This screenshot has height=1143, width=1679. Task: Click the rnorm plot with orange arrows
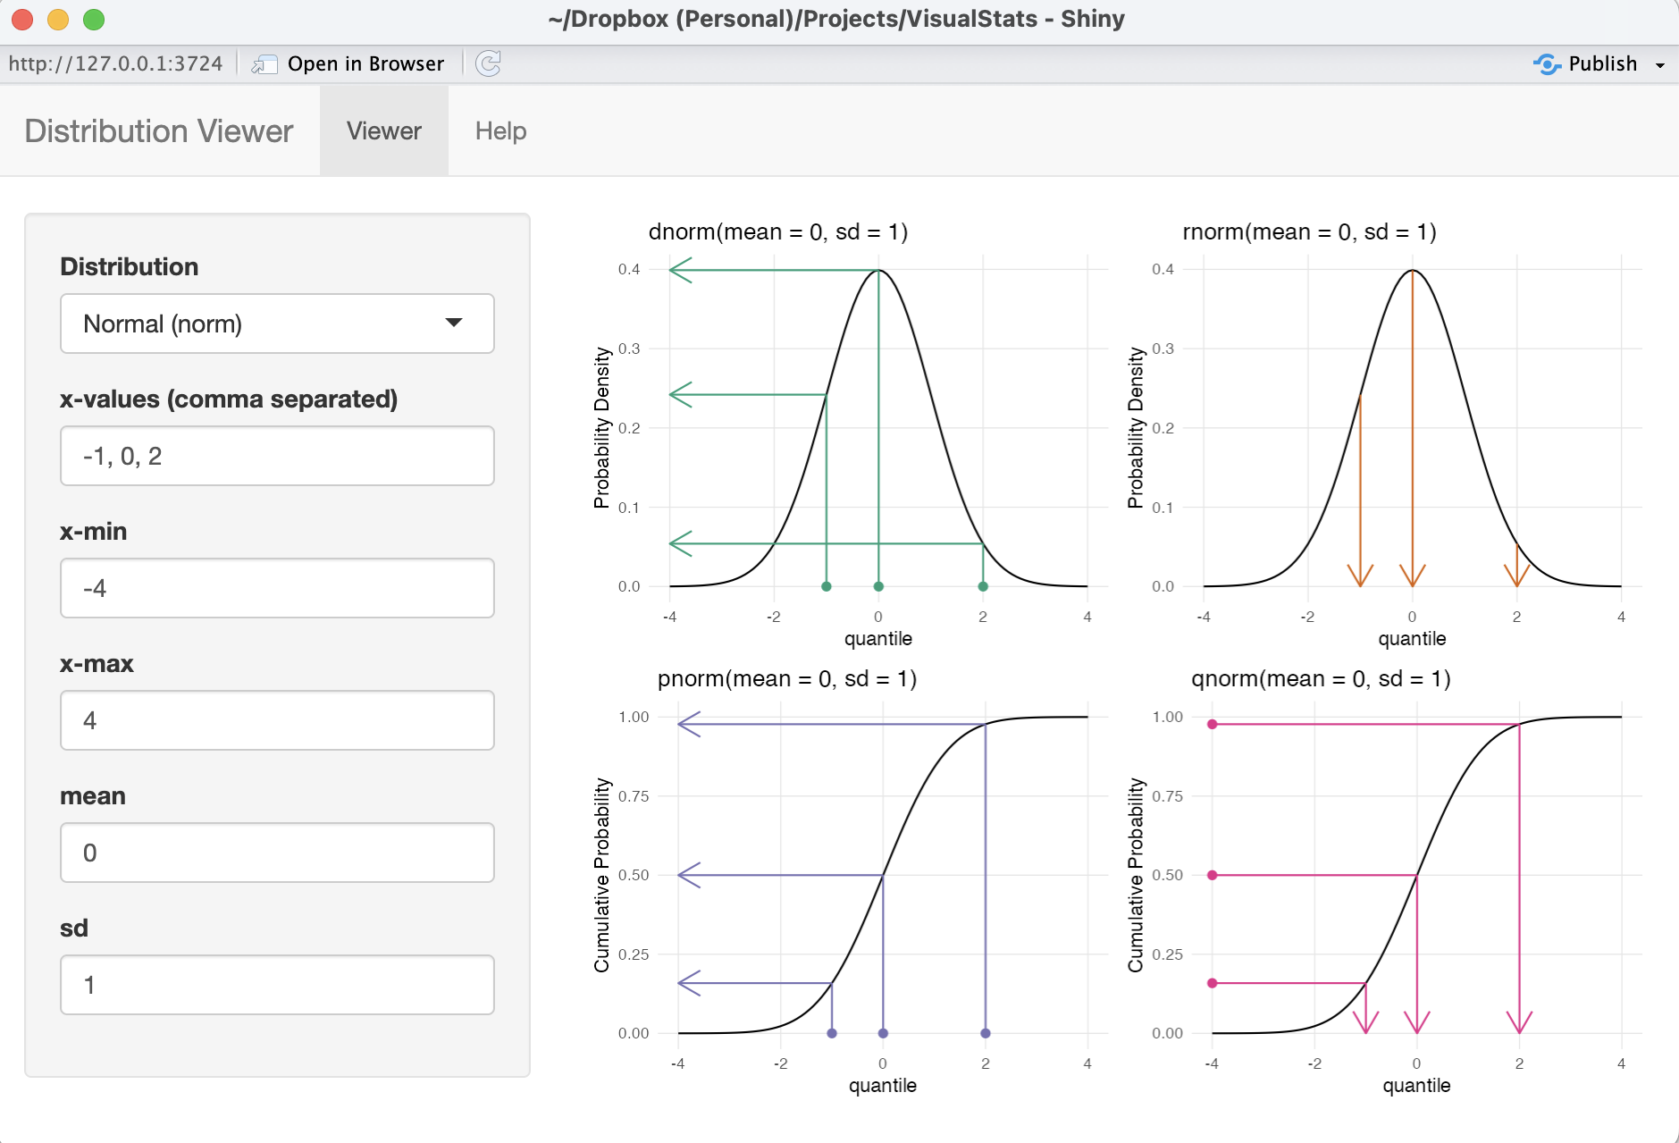(1412, 429)
